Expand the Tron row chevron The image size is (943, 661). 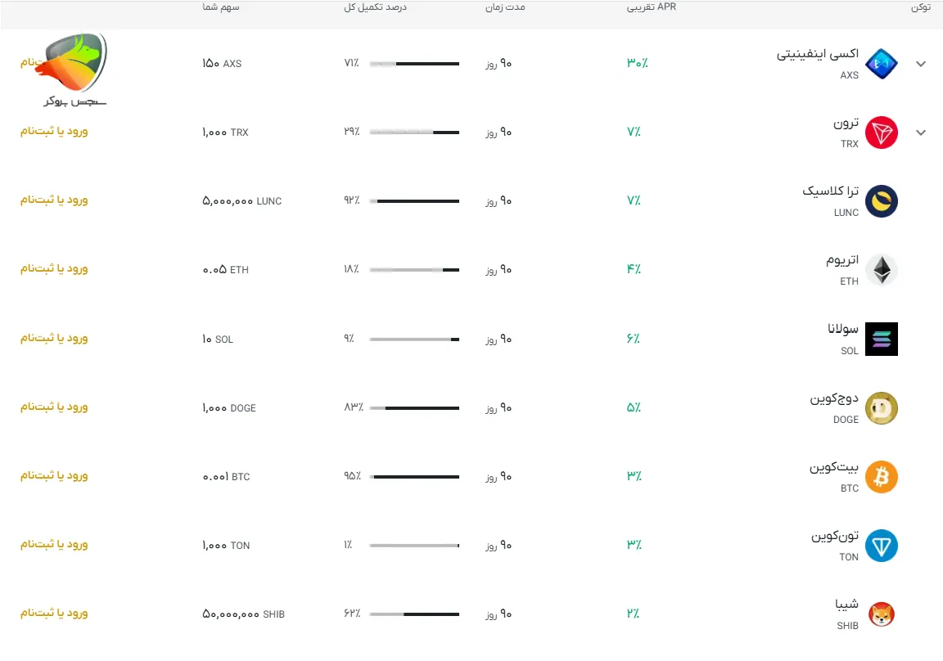(921, 133)
